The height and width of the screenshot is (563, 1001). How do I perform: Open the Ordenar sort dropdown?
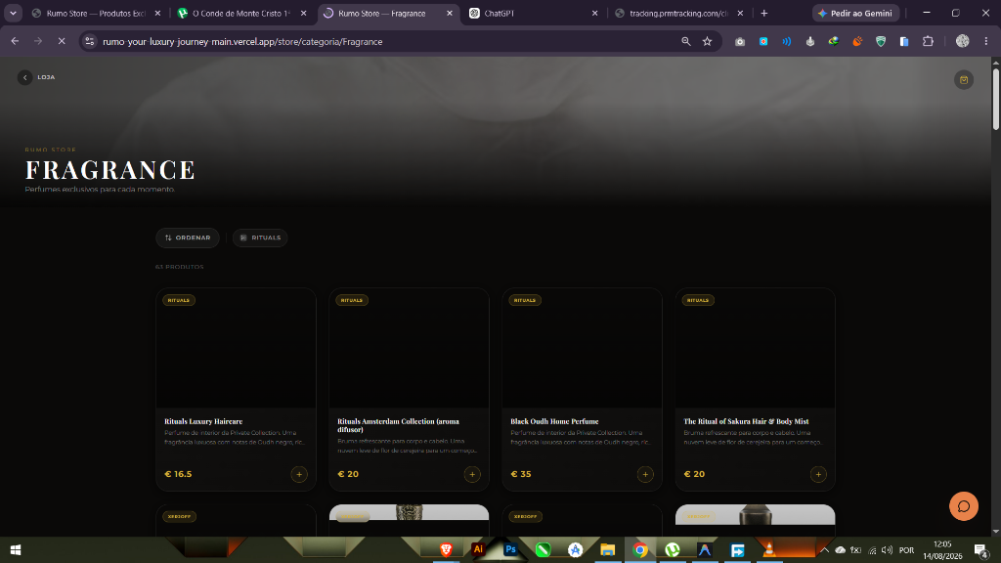(x=188, y=238)
